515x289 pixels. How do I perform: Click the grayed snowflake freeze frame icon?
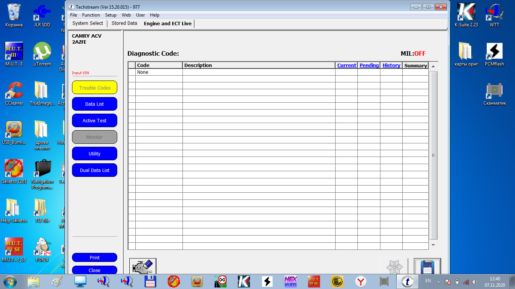point(394,266)
